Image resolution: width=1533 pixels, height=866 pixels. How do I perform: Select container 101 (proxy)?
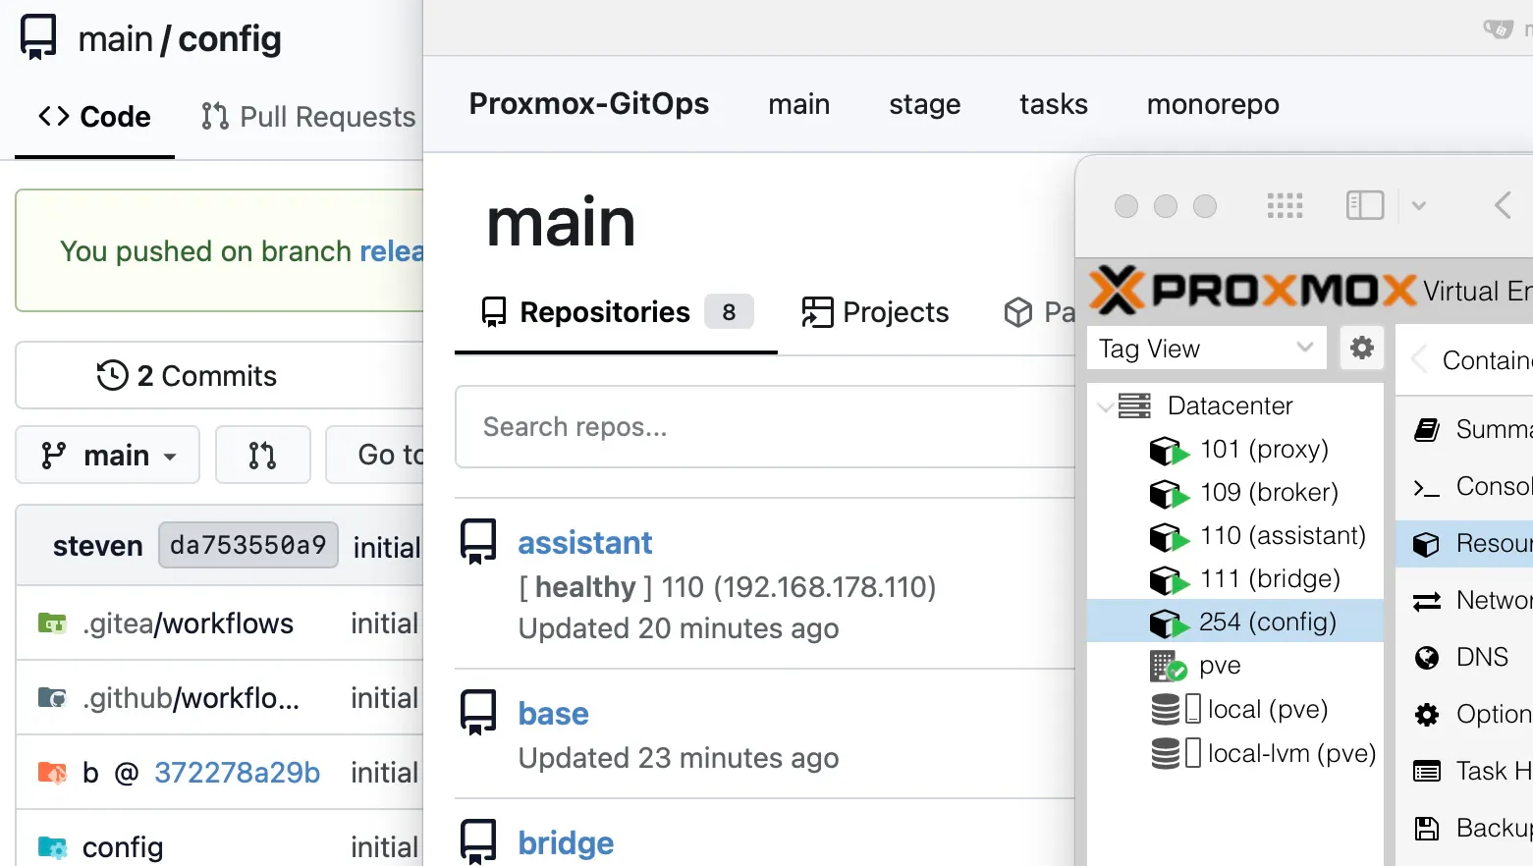pyautogui.click(x=1264, y=450)
